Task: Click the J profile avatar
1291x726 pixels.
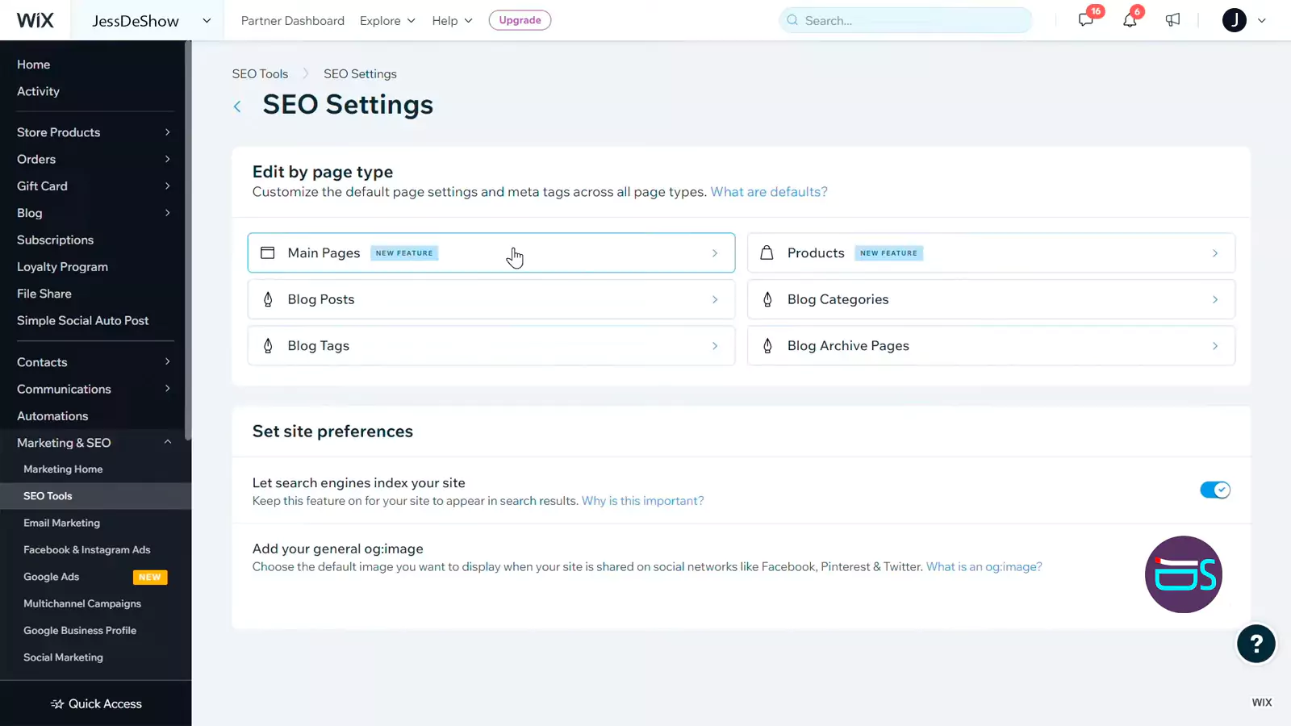Action: 1235,20
